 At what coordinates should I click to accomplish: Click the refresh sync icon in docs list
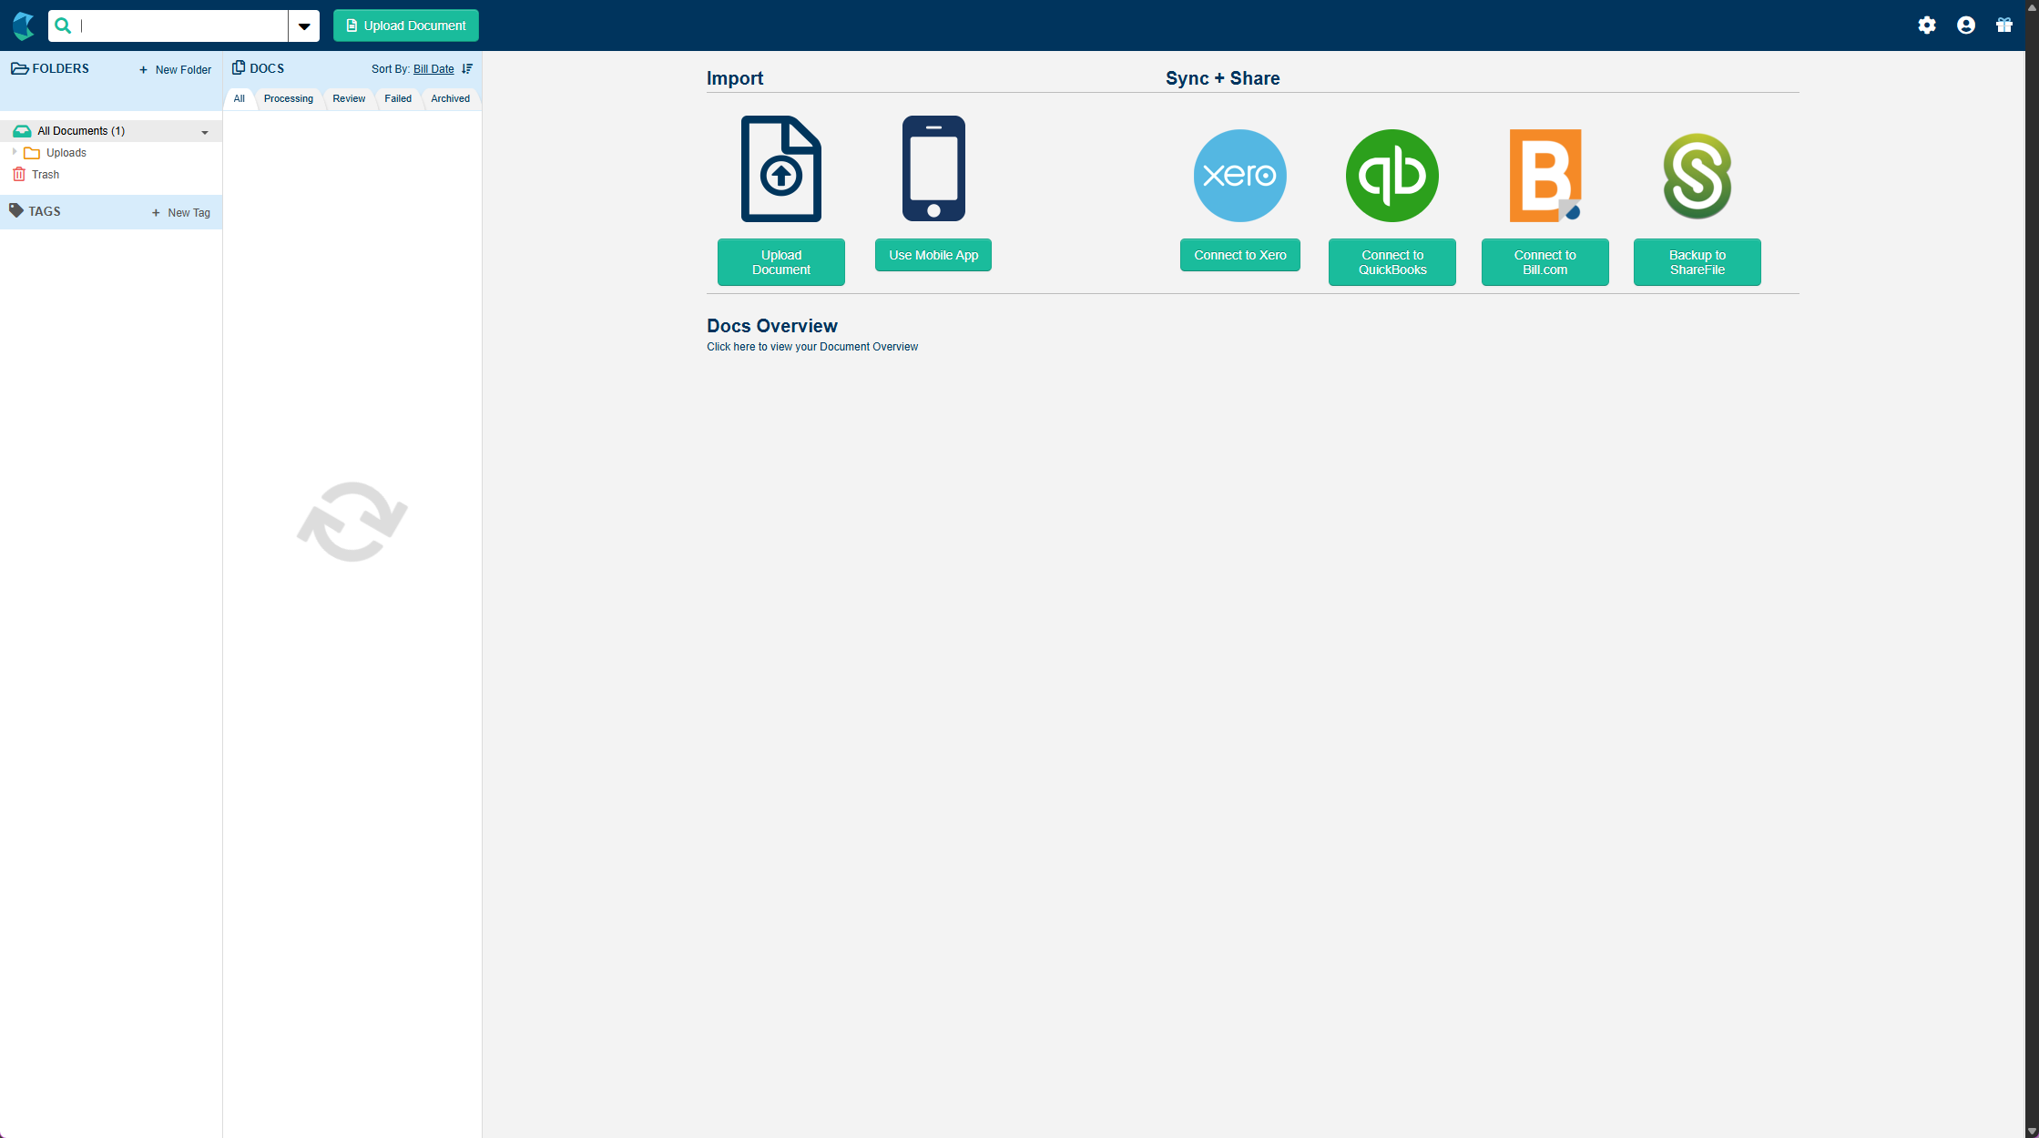click(352, 522)
